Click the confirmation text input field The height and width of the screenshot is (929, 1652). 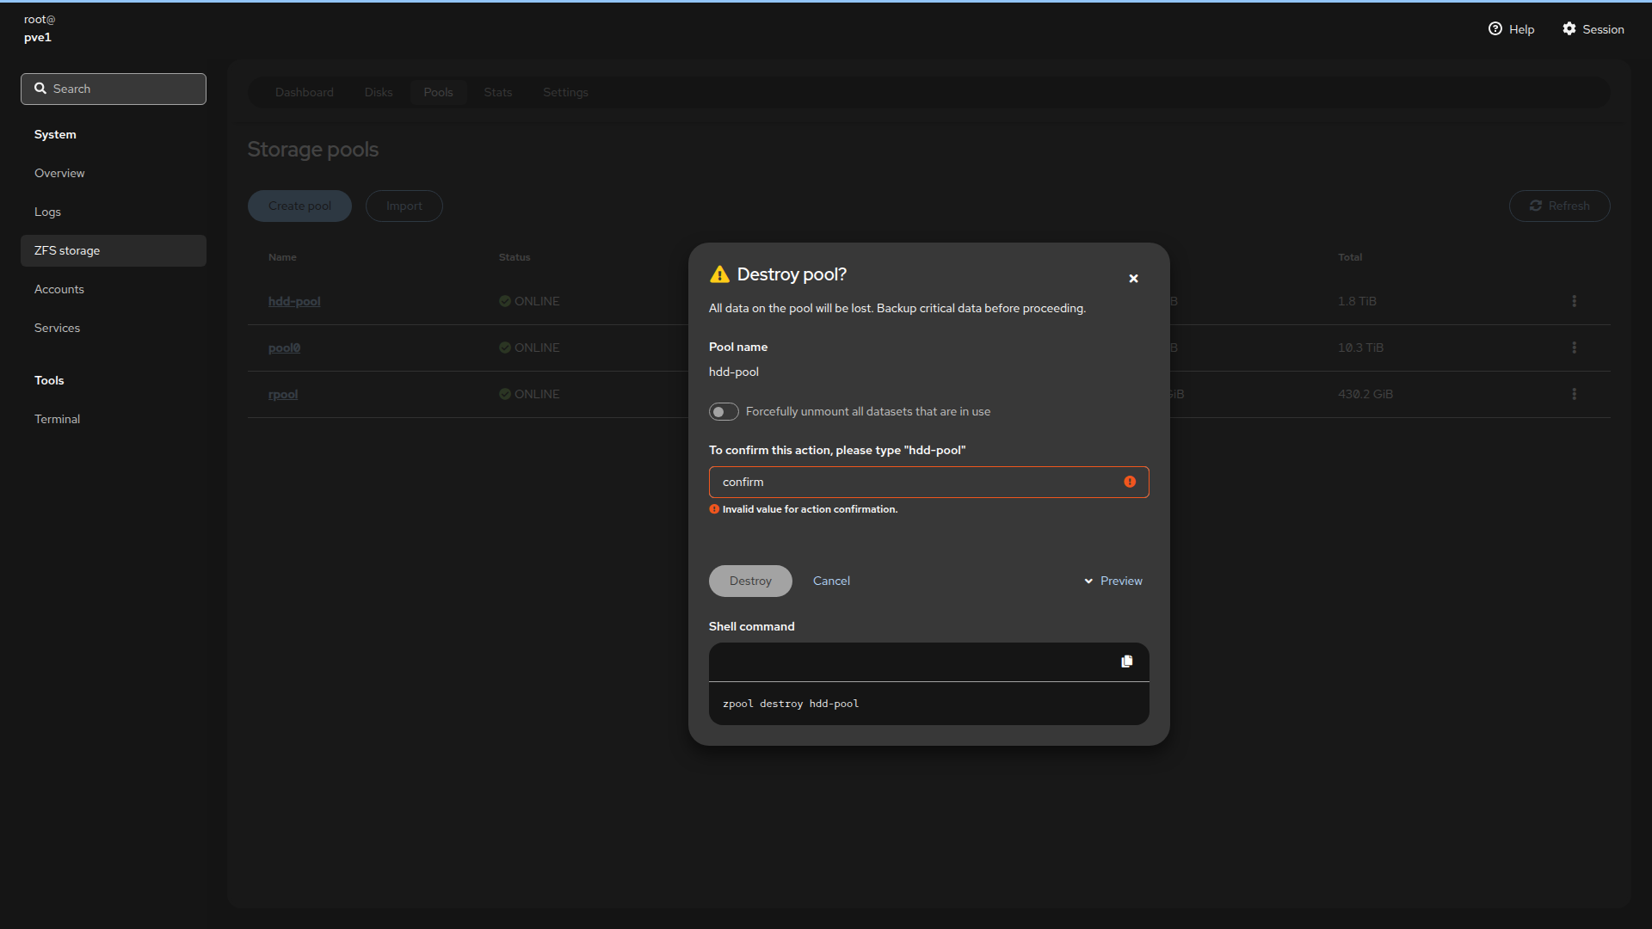click(x=912, y=483)
